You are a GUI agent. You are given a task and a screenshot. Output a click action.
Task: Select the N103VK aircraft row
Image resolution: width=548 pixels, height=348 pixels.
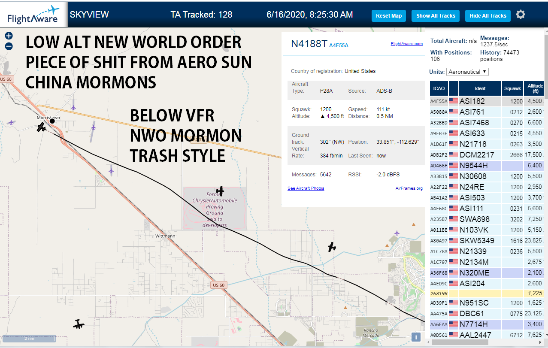click(487, 230)
